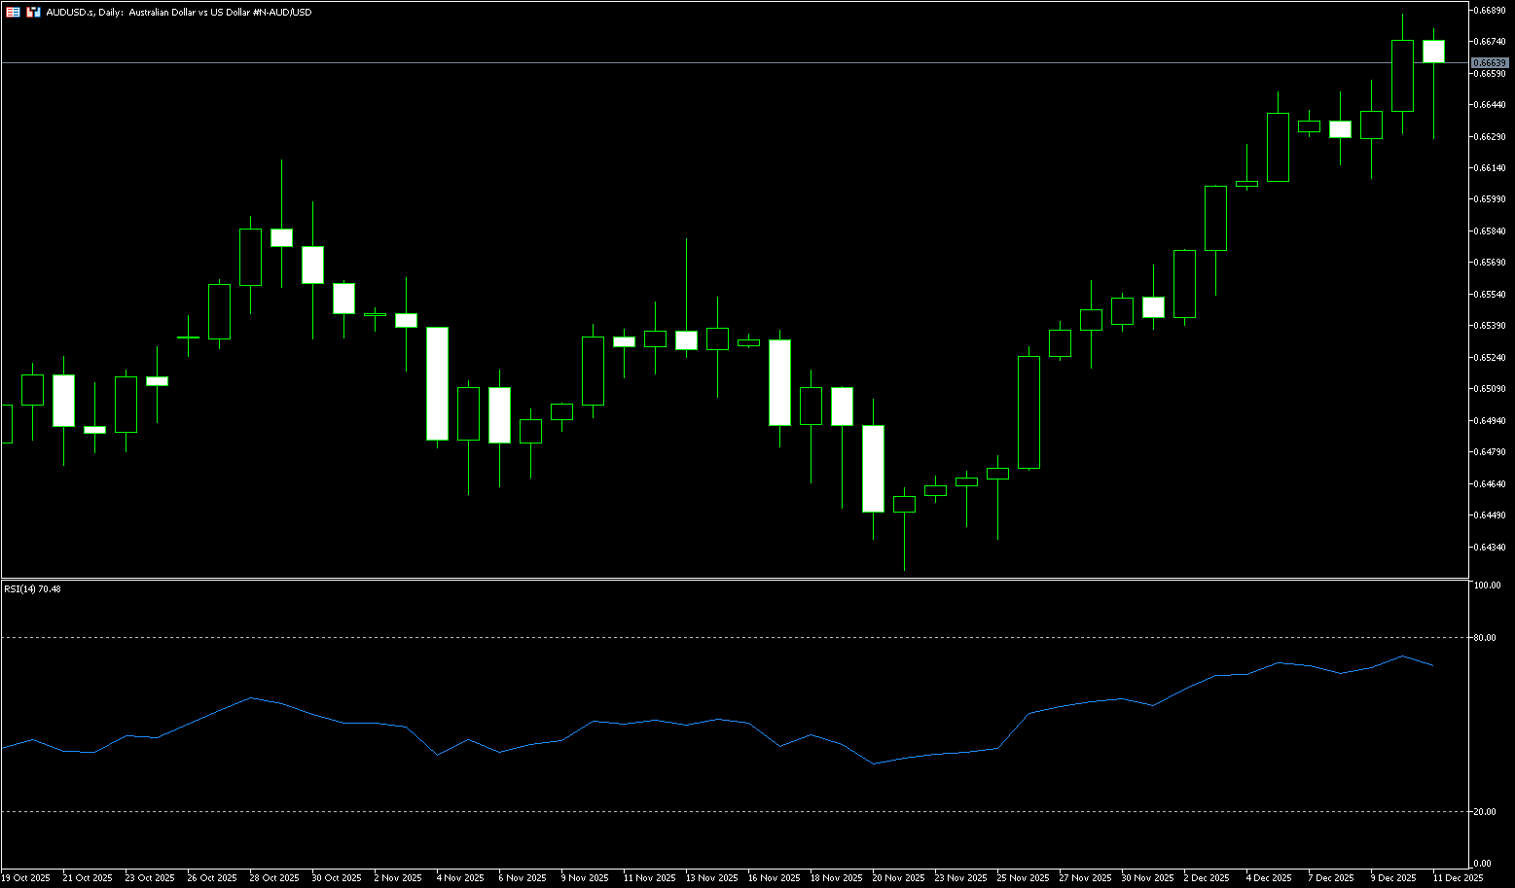Click the 19 Oct 2025 date label
This screenshot has height=888, width=1515.
pyautogui.click(x=26, y=877)
